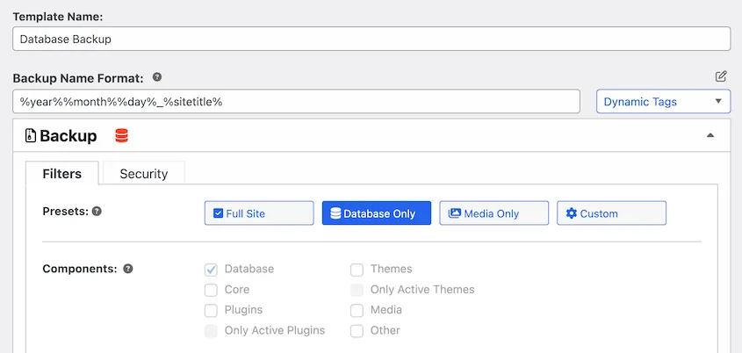Enable the Media component checkbox

(357, 311)
